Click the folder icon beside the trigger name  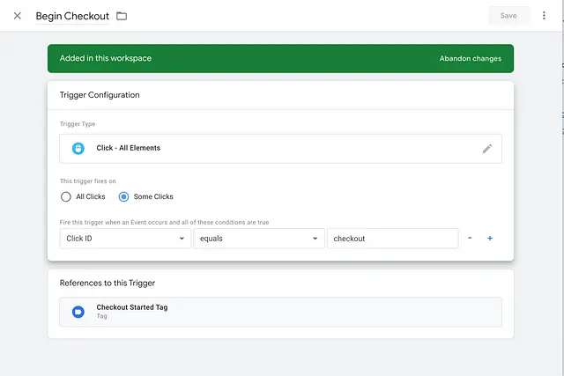[122, 16]
